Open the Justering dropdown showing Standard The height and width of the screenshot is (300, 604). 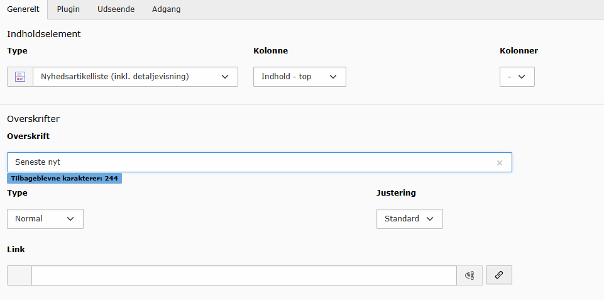click(409, 219)
